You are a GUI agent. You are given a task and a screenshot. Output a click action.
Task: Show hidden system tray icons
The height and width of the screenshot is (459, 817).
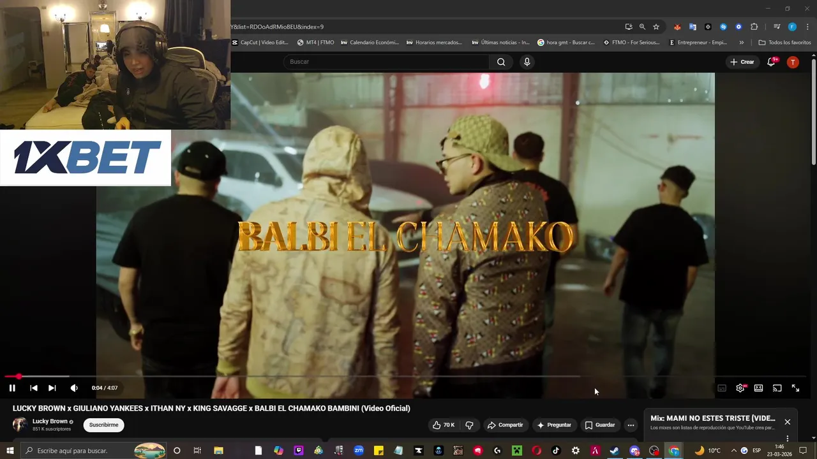click(x=733, y=451)
